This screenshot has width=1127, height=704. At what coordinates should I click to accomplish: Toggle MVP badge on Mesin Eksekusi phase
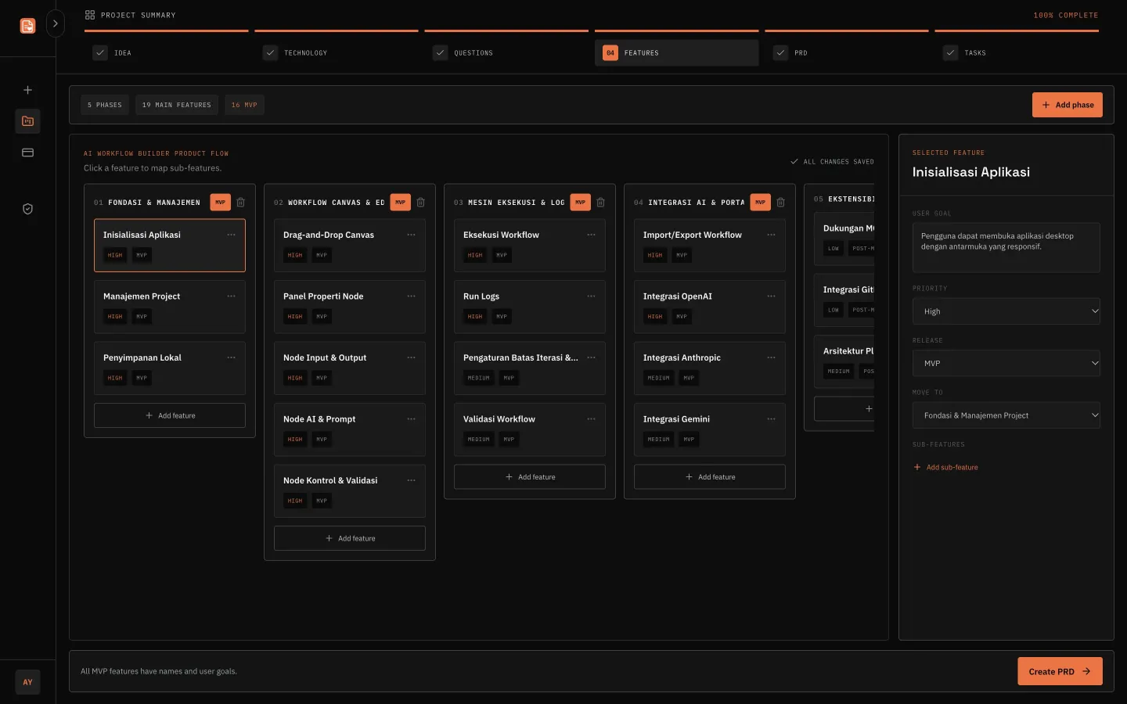click(x=580, y=202)
